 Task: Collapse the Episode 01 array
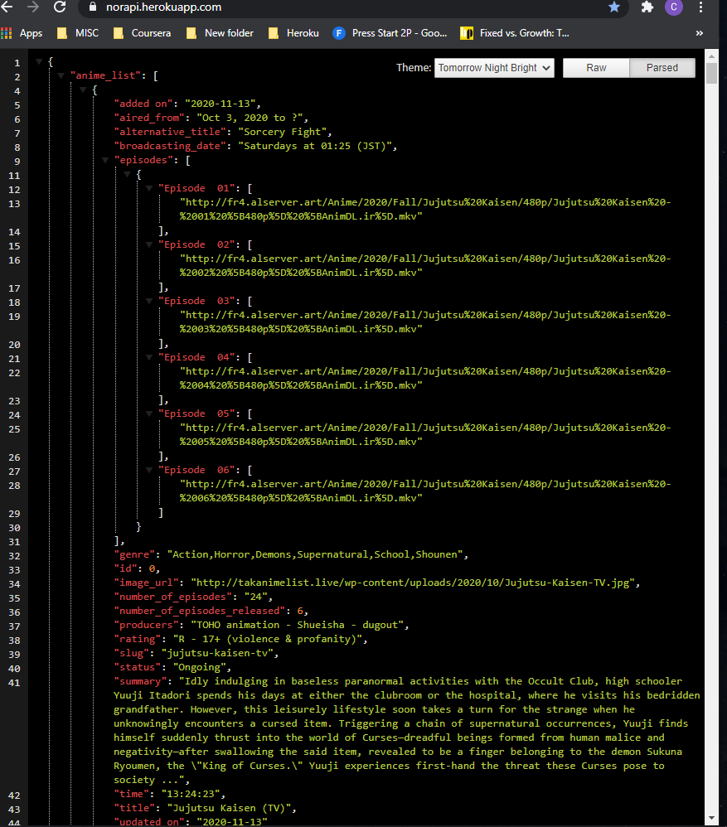[x=149, y=188]
